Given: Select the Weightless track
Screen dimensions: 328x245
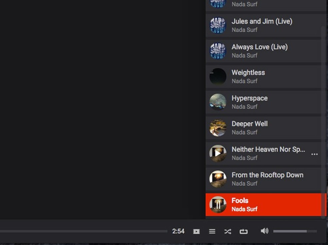Looking at the screenshot, I should (264, 77).
